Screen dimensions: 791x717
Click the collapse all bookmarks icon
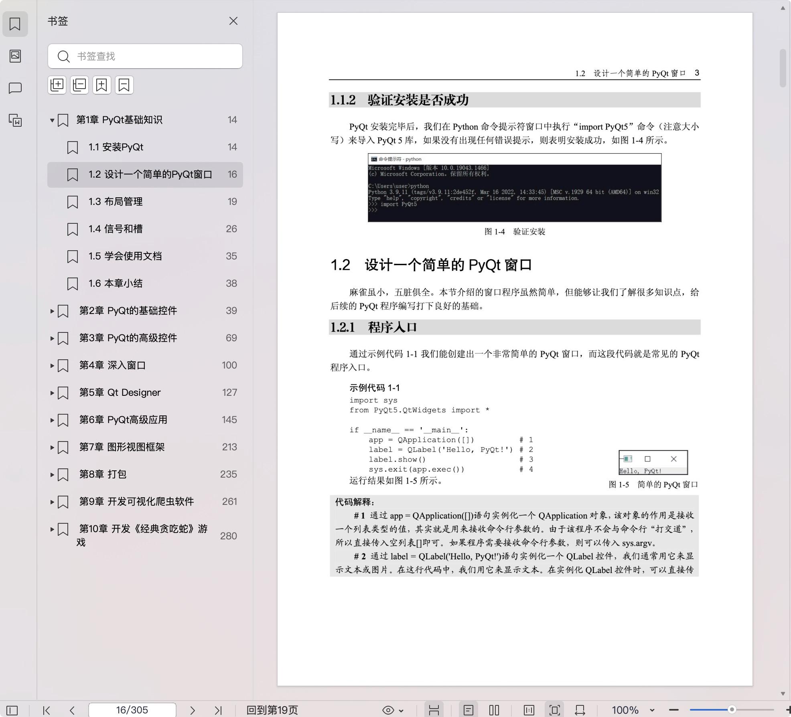tap(79, 85)
